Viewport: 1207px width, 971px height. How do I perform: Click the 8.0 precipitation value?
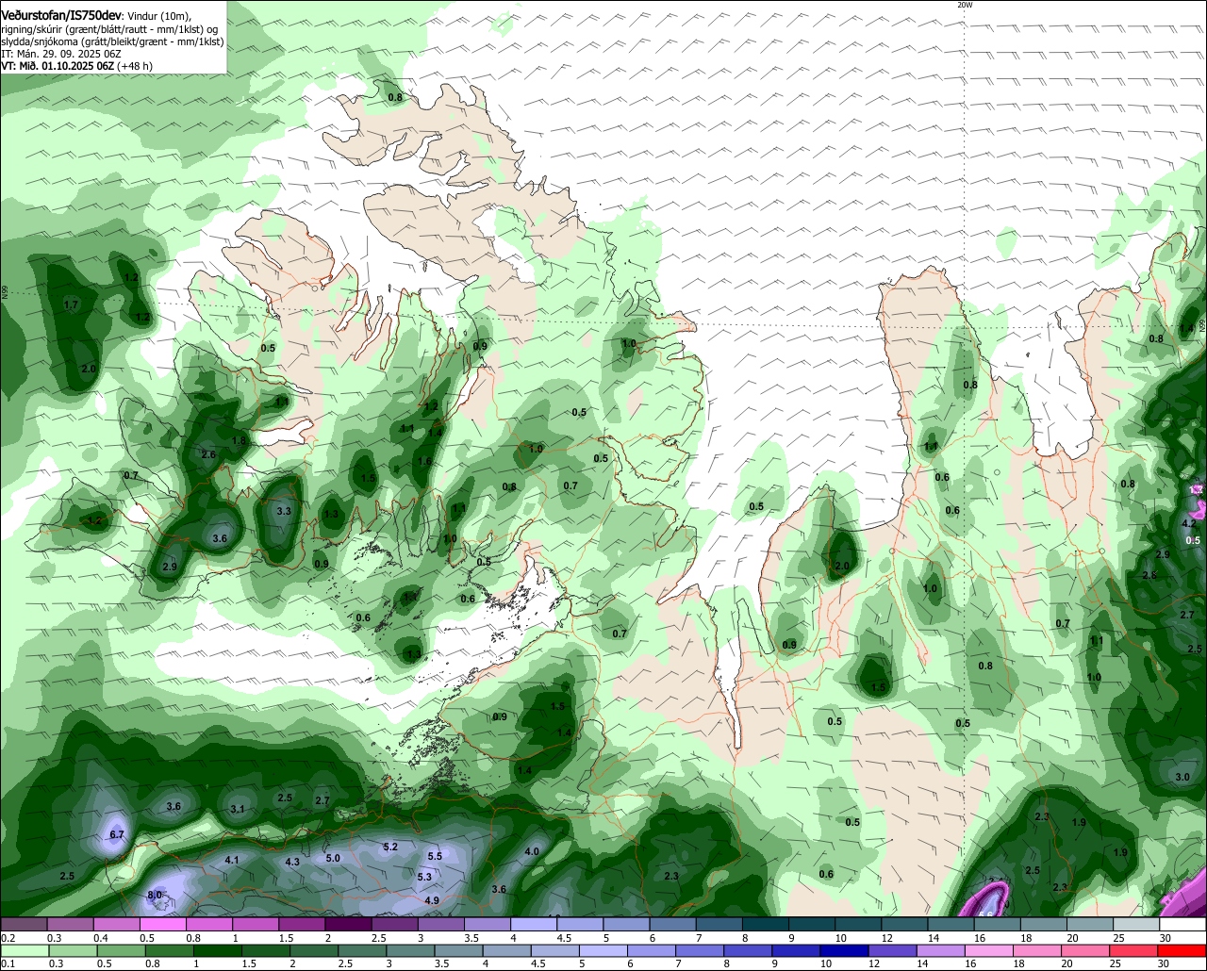[156, 895]
